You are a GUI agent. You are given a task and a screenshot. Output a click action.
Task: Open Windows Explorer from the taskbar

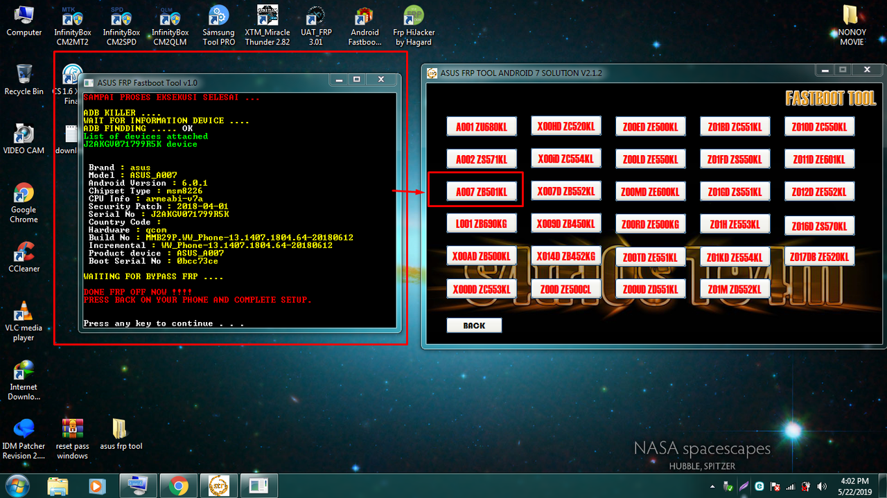[x=58, y=486]
